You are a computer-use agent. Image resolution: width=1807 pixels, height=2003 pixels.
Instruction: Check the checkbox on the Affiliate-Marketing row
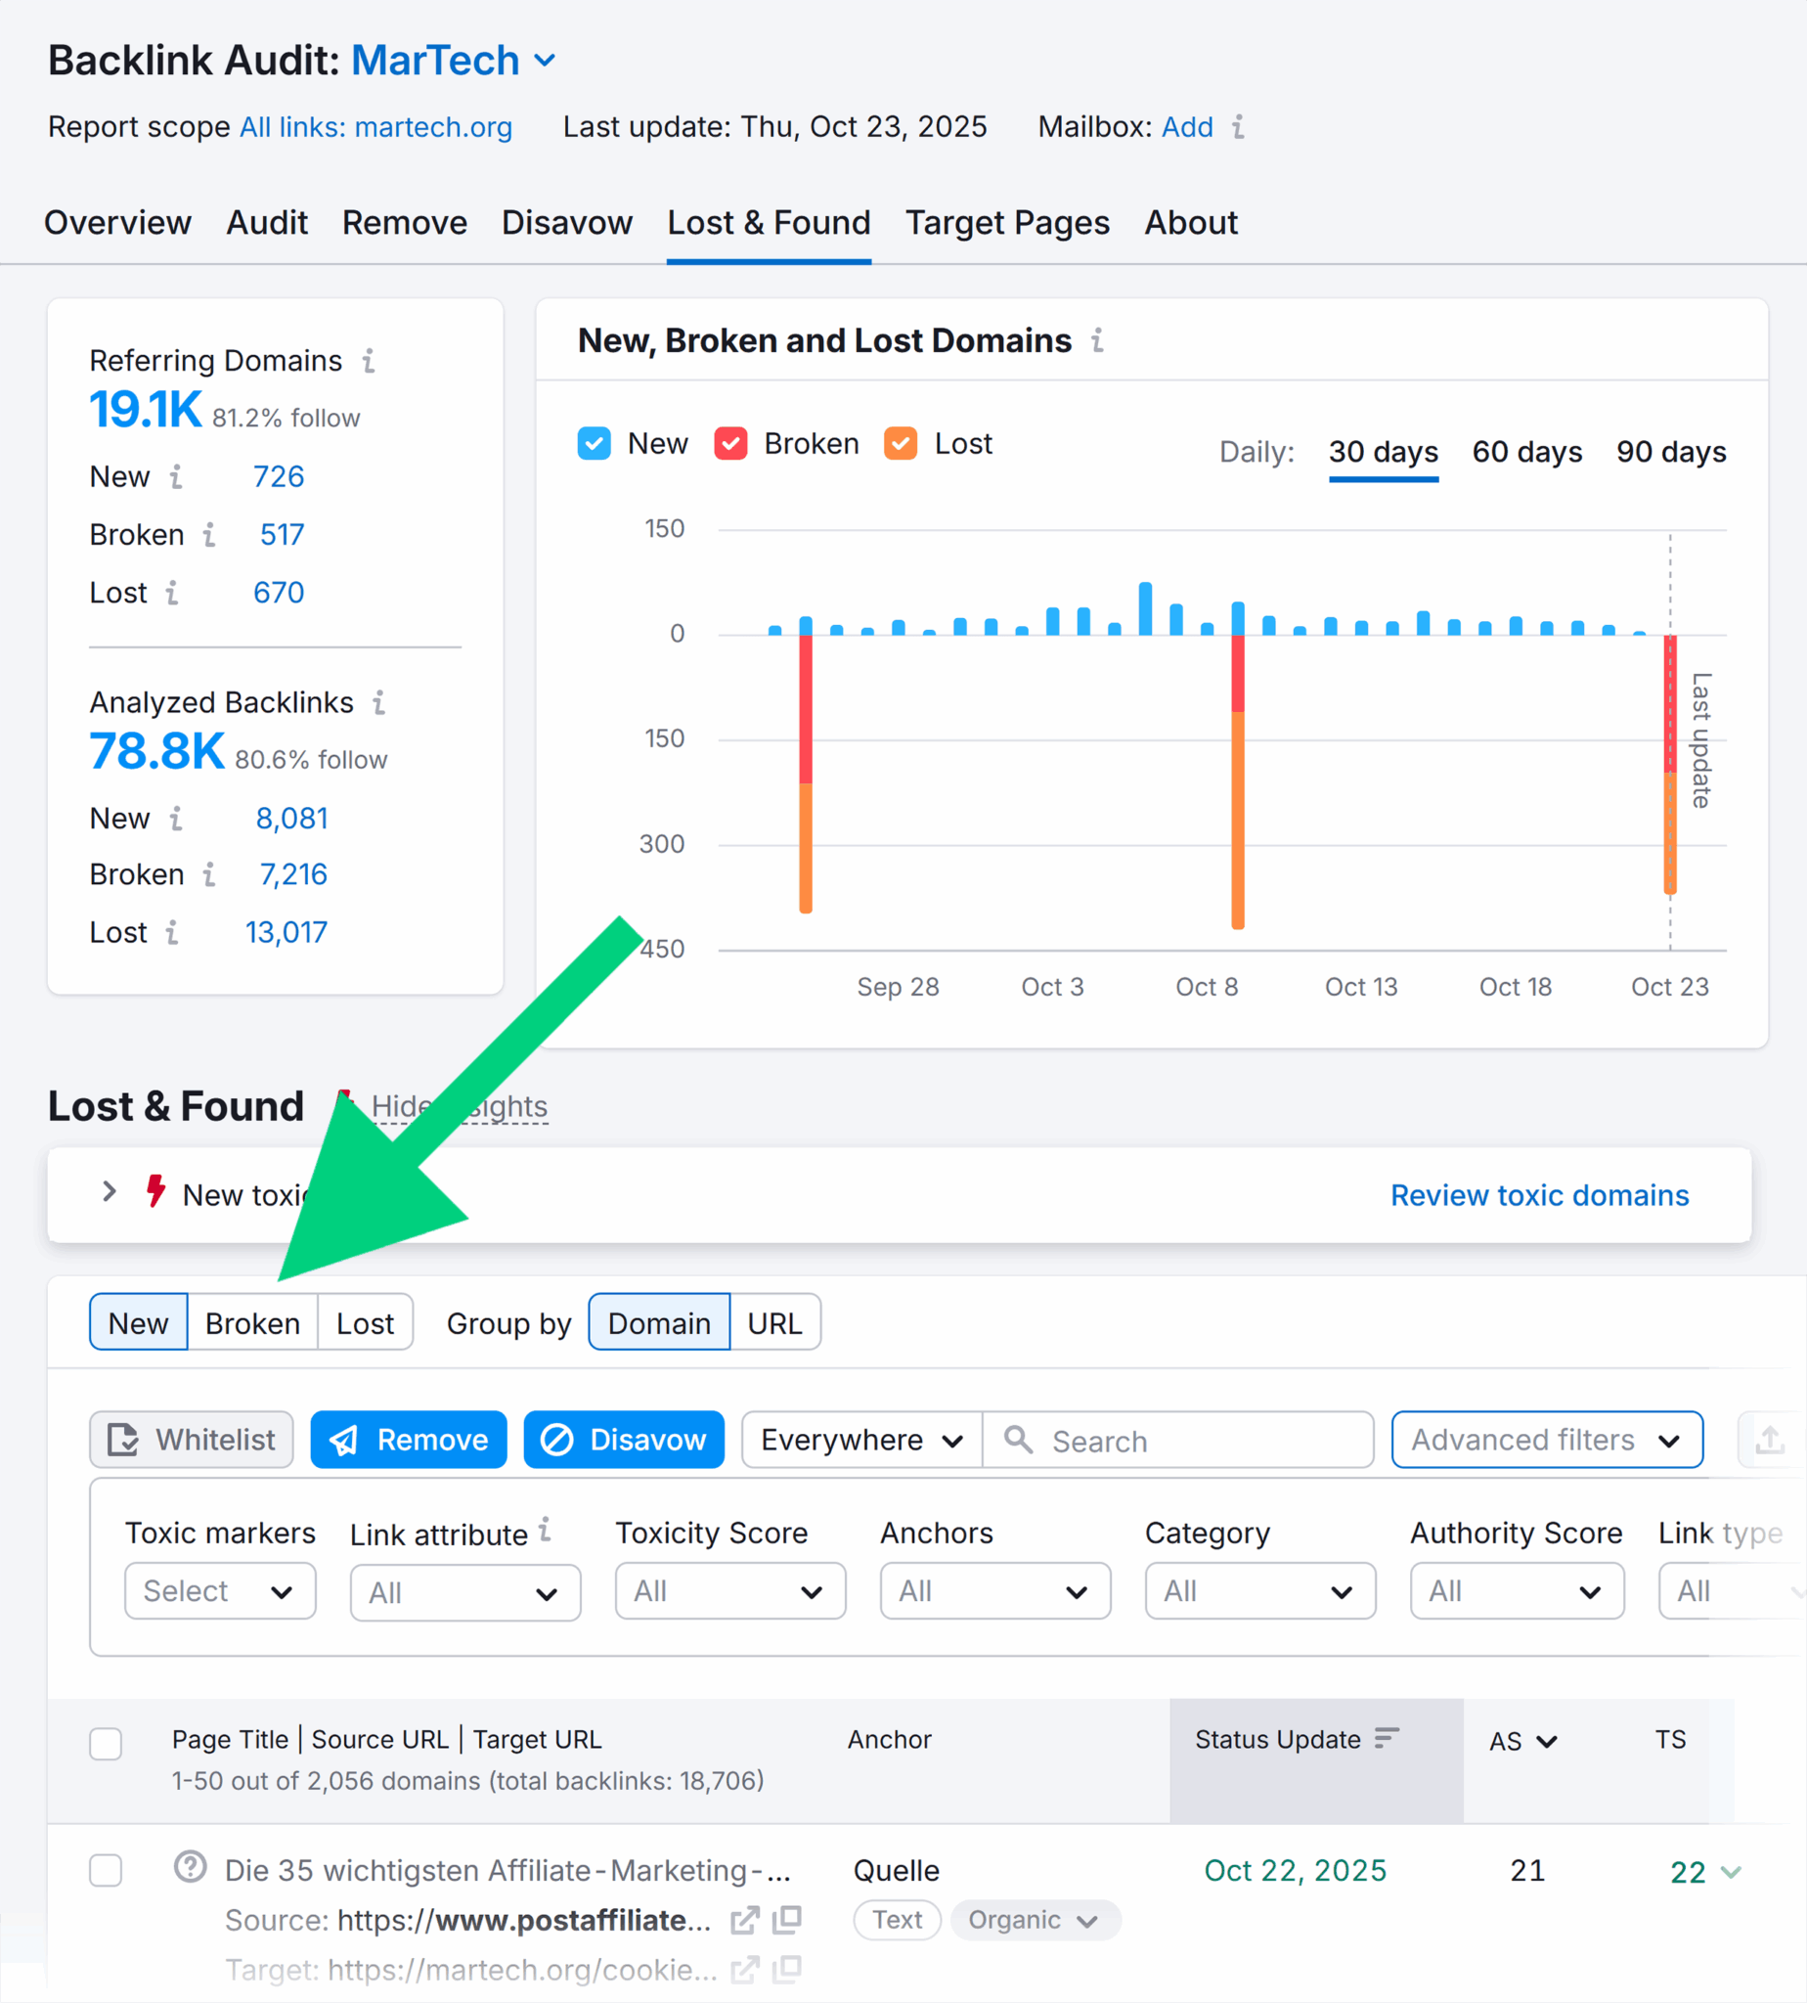click(x=106, y=1871)
